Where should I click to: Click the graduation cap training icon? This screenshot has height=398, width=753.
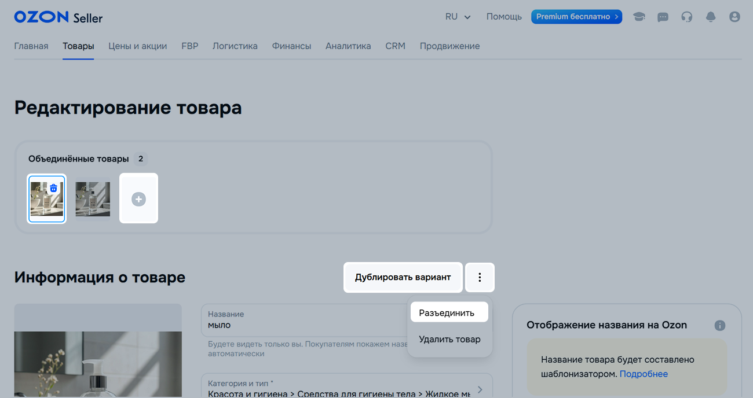pos(639,17)
